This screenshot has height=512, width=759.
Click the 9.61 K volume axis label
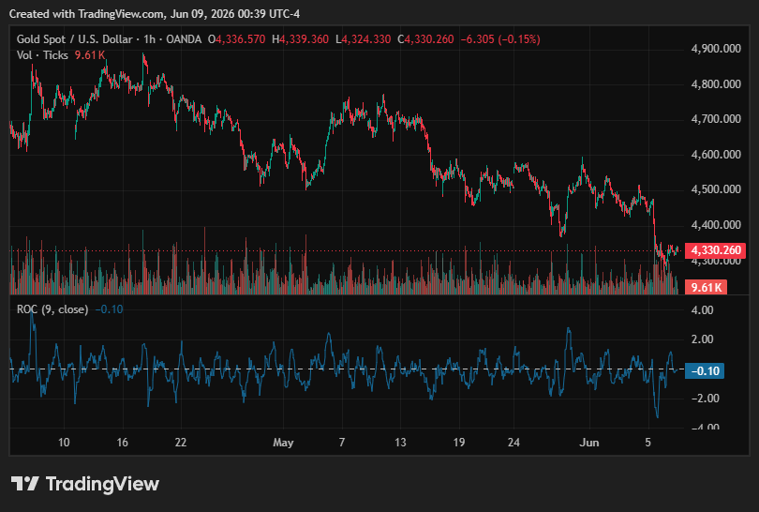pos(707,287)
